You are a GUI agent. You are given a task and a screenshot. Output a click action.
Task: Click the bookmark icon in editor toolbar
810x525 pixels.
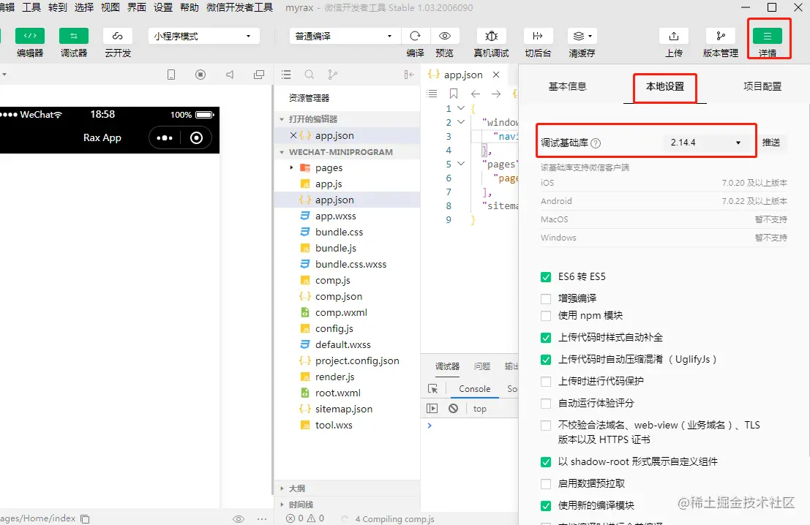(x=454, y=94)
